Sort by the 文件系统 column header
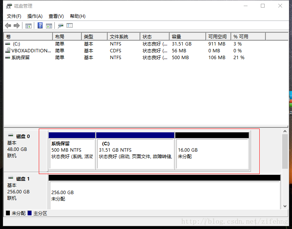The width and height of the screenshot is (292, 229). click(124, 37)
